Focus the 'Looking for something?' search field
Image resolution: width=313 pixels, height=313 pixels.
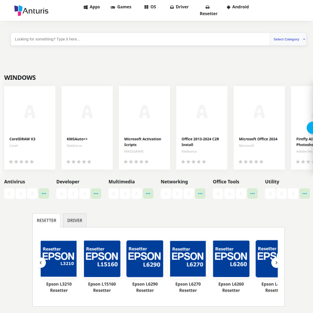(x=140, y=39)
